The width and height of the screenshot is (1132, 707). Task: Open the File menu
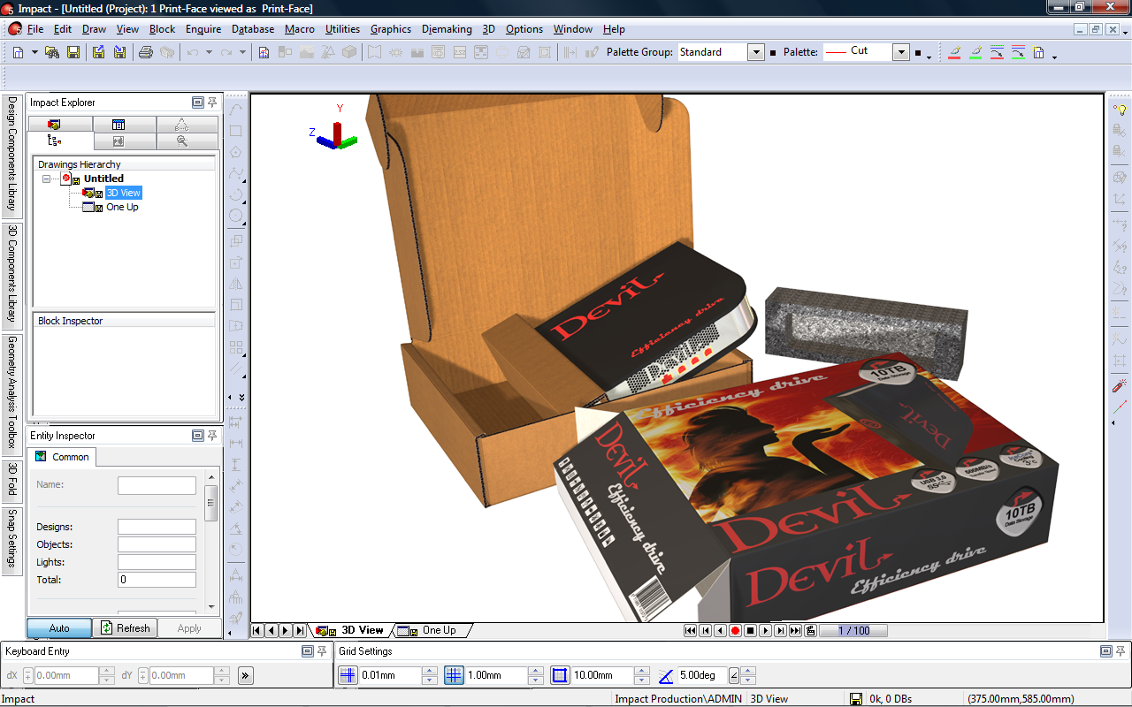coord(35,29)
